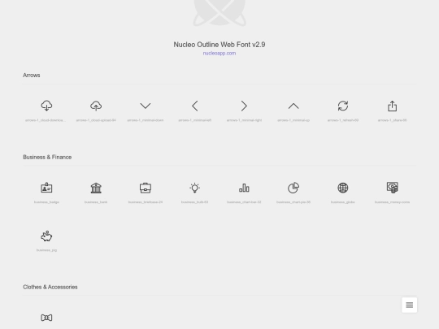Choose the pie chart icon
Screen dimensions: 439x329
coord(293,188)
